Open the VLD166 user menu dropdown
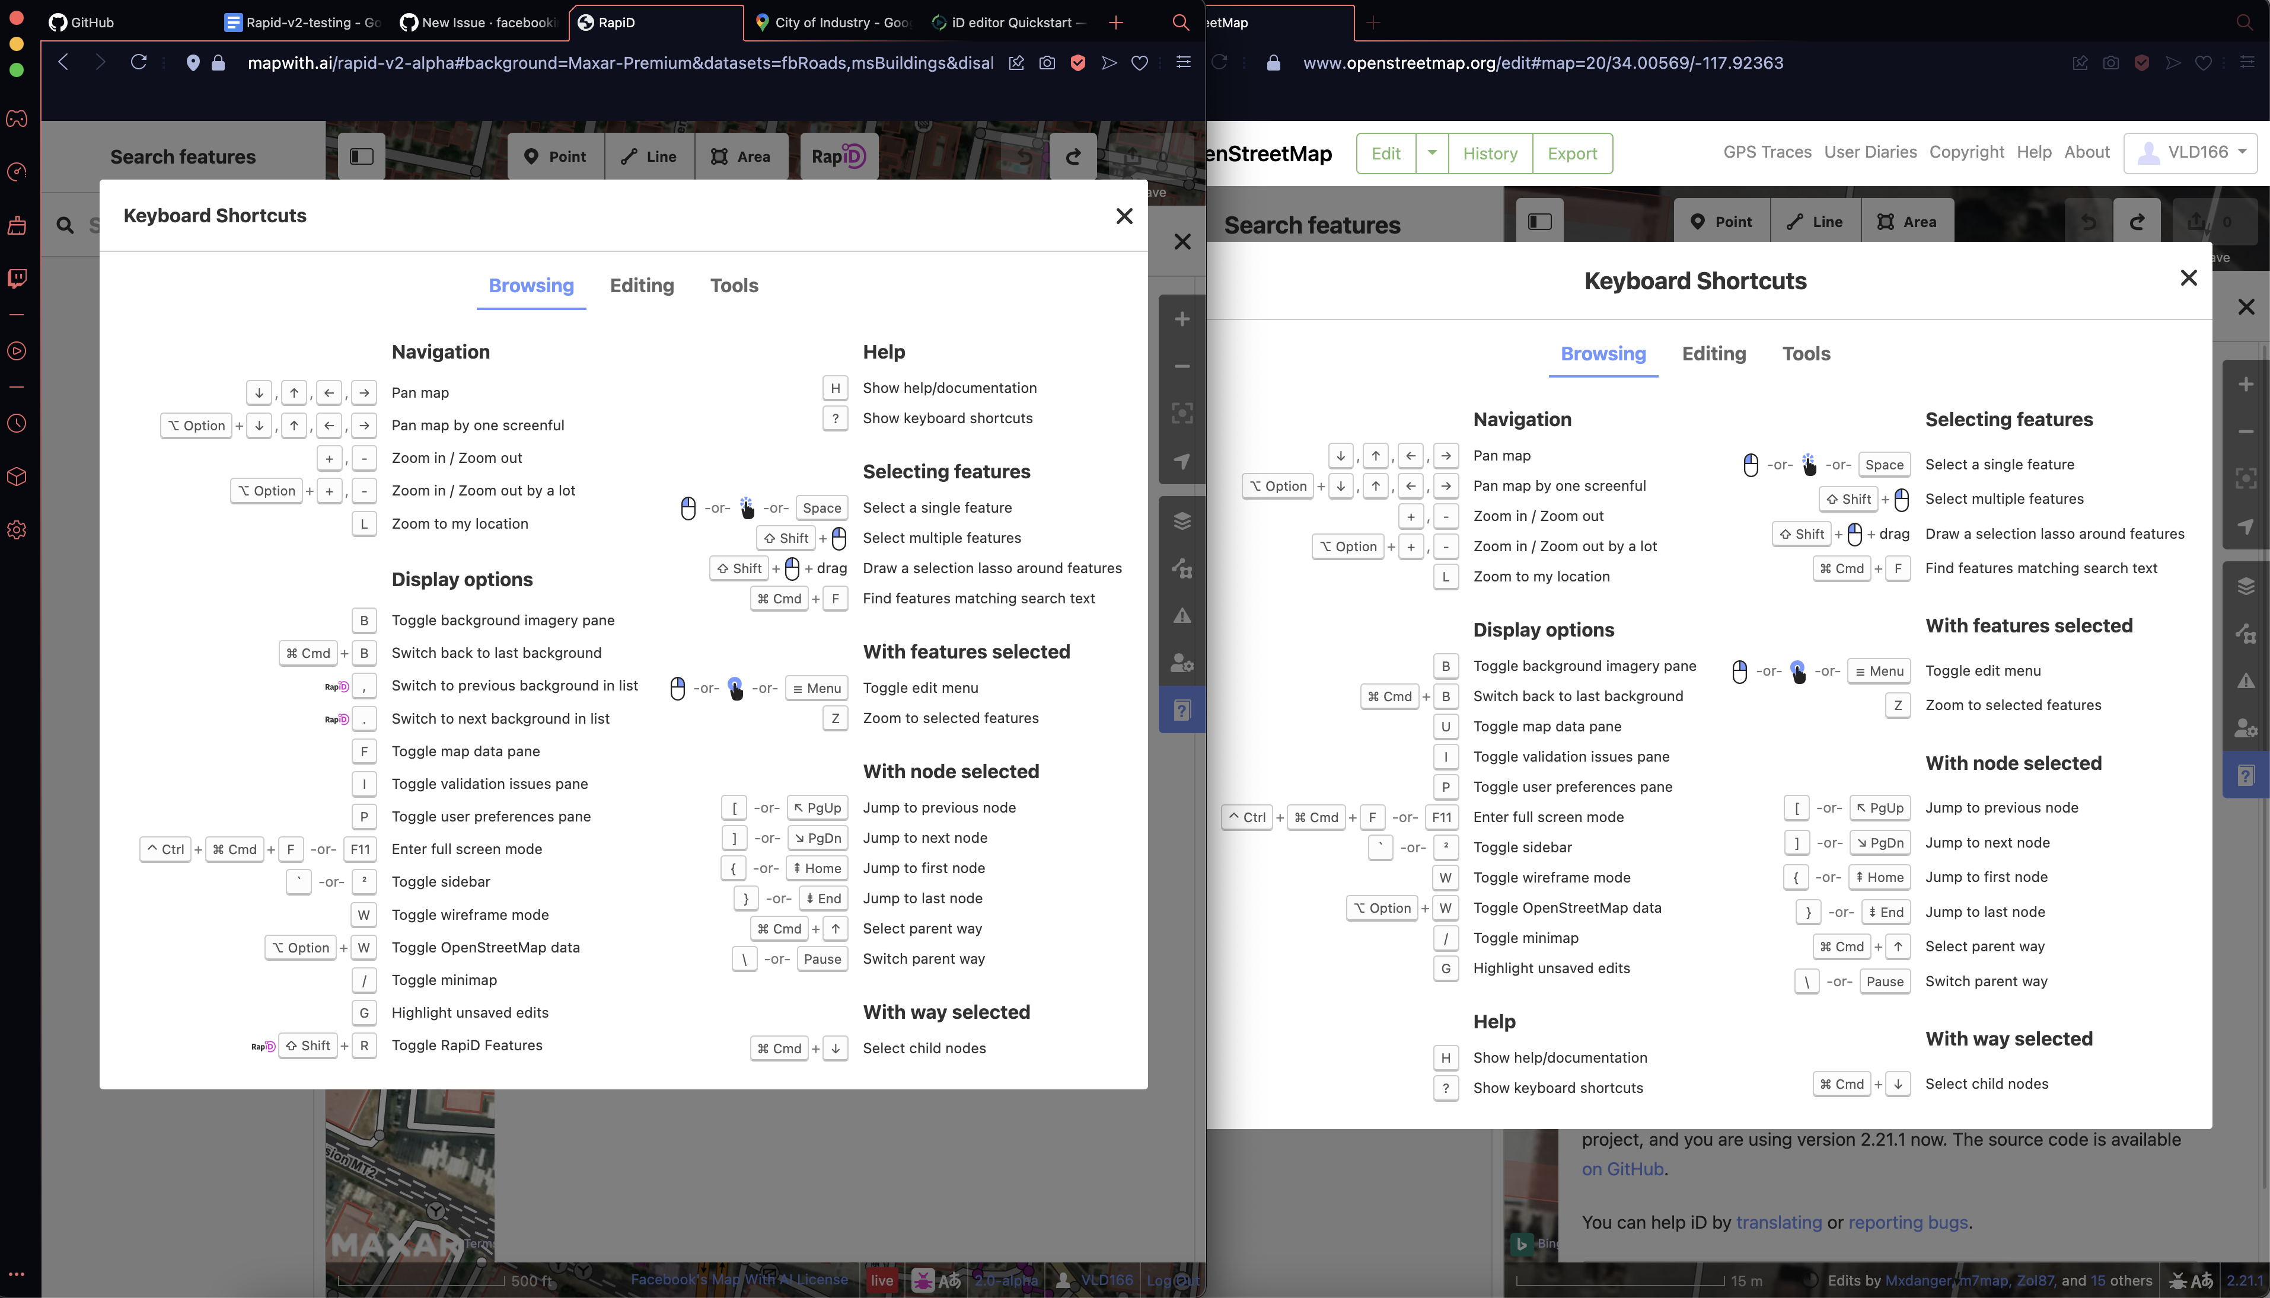This screenshot has width=2270, height=1298. pyautogui.click(x=2190, y=152)
